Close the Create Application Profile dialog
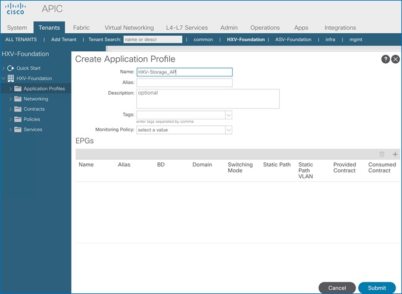 pyautogui.click(x=395, y=59)
